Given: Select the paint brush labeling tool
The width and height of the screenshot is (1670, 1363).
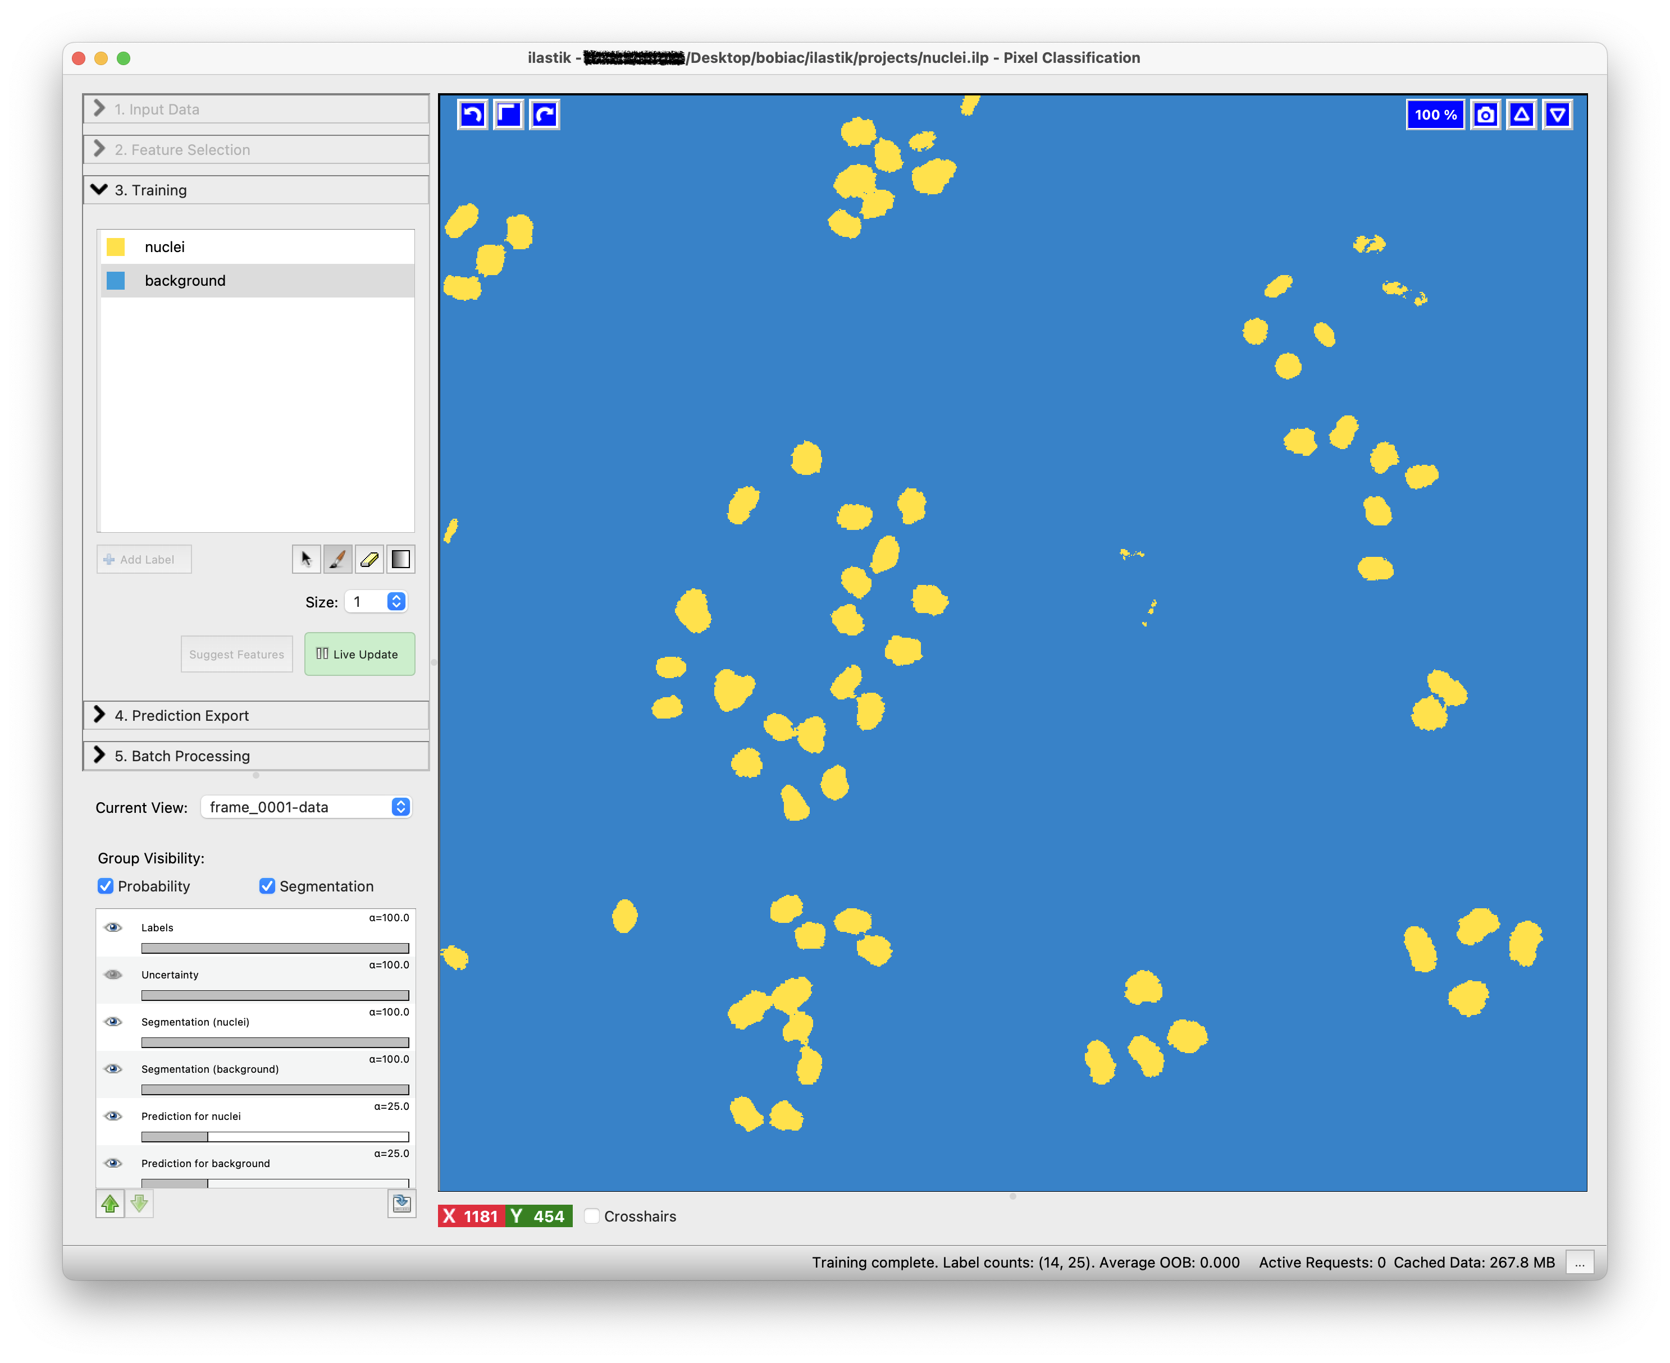Looking at the screenshot, I should click(338, 559).
